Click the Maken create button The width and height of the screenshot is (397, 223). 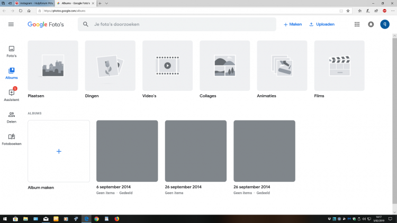(x=293, y=24)
